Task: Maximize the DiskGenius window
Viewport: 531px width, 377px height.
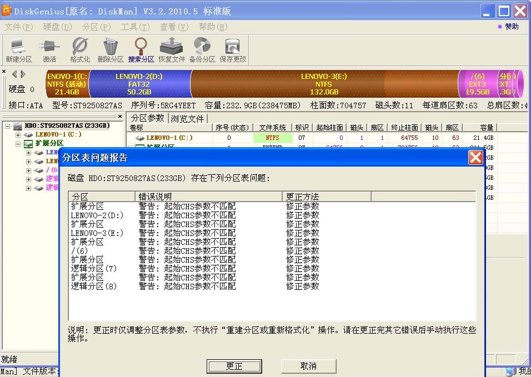Action: pyautogui.click(x=504, y=11)
